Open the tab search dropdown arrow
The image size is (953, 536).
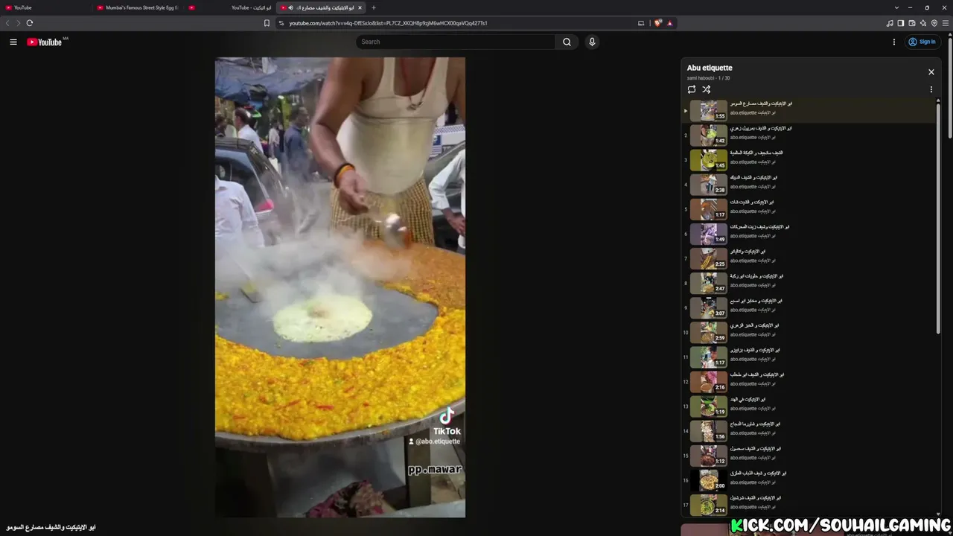click(x=896, y=7)
